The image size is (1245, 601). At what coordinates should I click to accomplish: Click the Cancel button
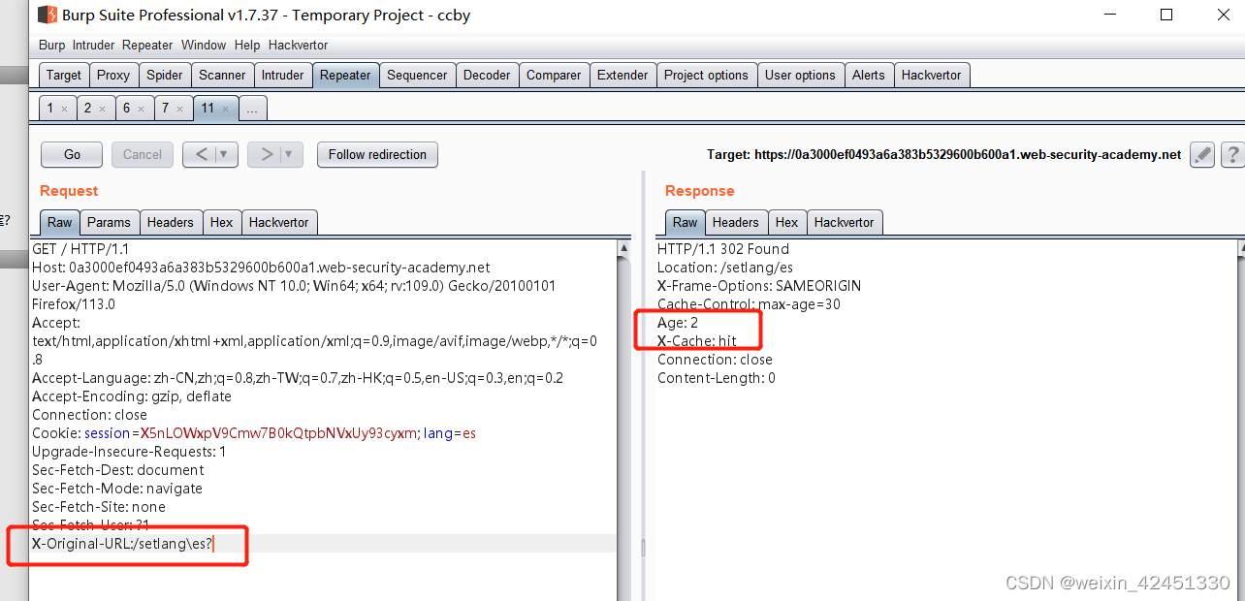143,154
